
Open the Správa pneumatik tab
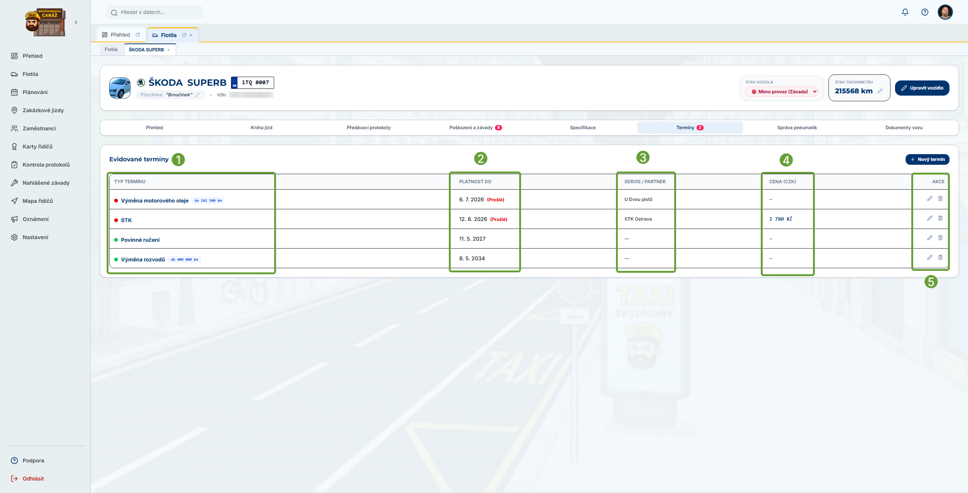797,128
